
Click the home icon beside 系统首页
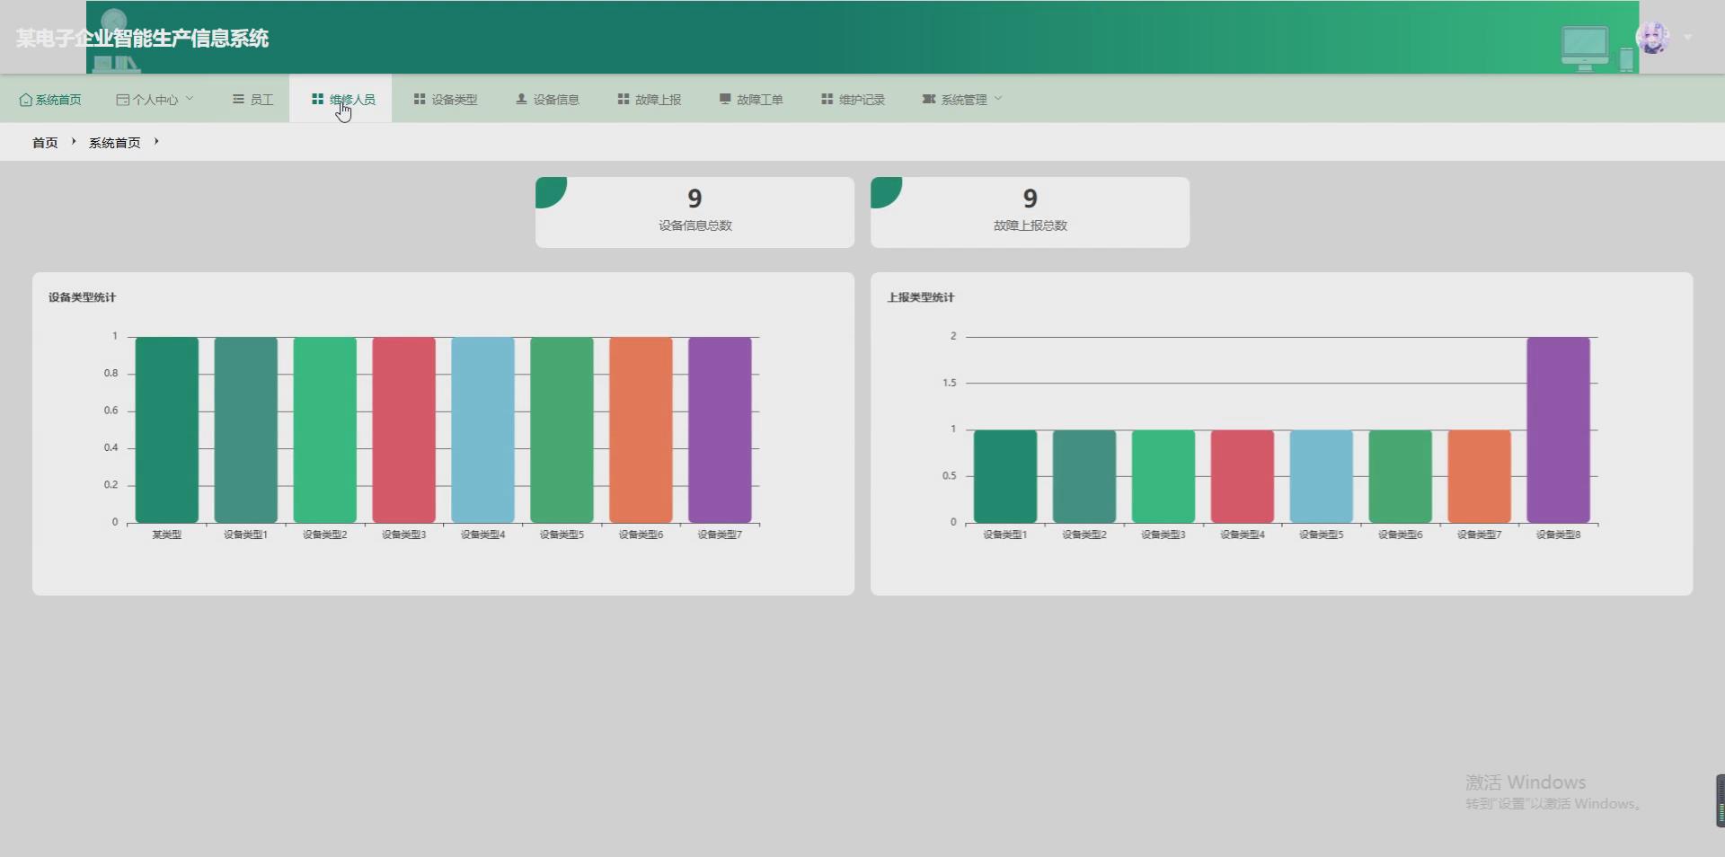[x=25, y=100]
